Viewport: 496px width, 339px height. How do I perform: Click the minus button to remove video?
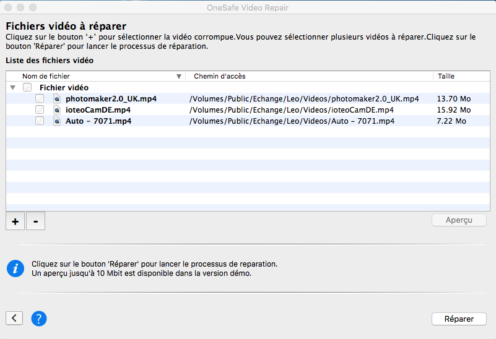35,221
